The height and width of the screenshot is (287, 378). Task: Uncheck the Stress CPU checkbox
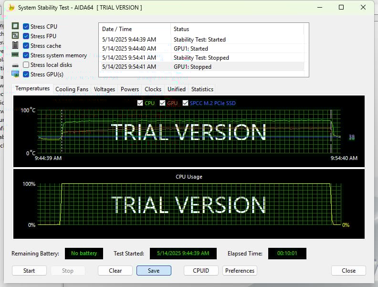(x=26, y=27)
